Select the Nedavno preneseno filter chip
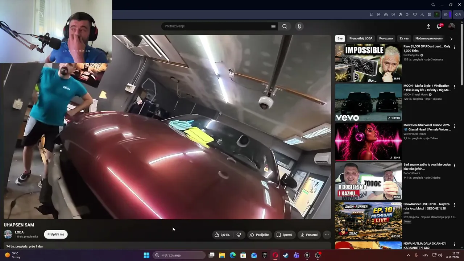 [429, 38]
